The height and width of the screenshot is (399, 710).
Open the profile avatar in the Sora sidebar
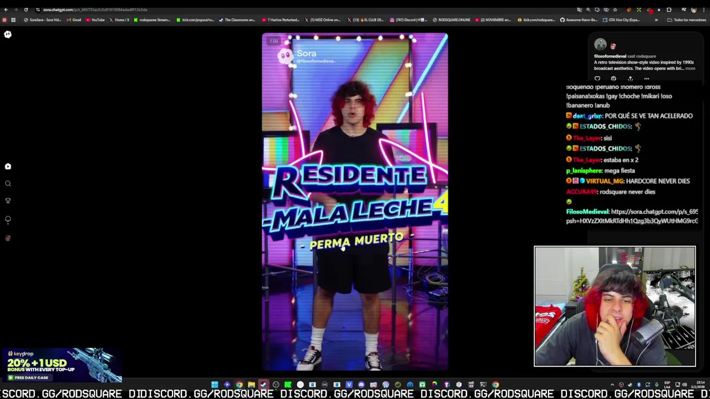[8, 238]
